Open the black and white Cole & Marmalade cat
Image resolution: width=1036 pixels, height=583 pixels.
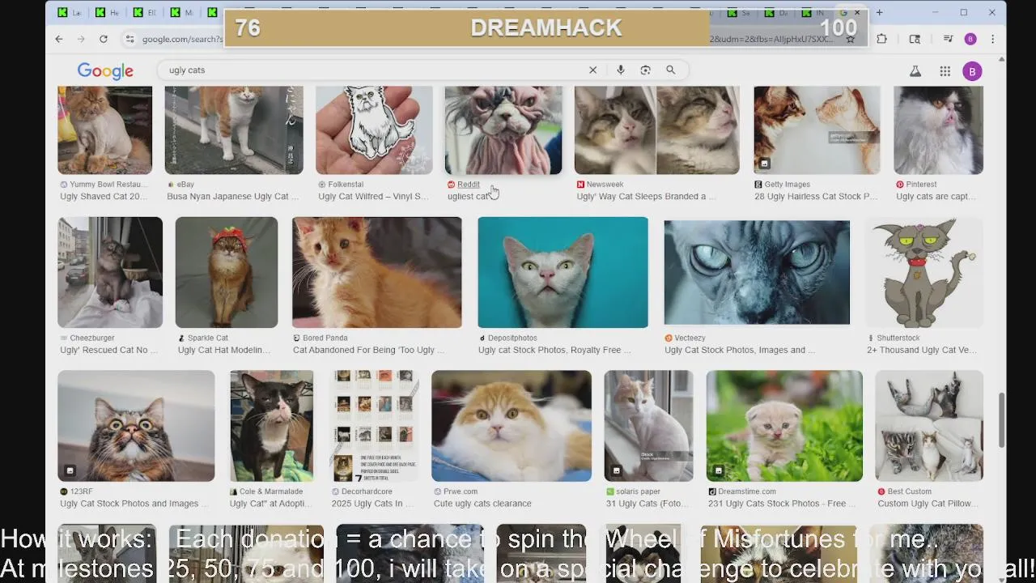[271, 426]
